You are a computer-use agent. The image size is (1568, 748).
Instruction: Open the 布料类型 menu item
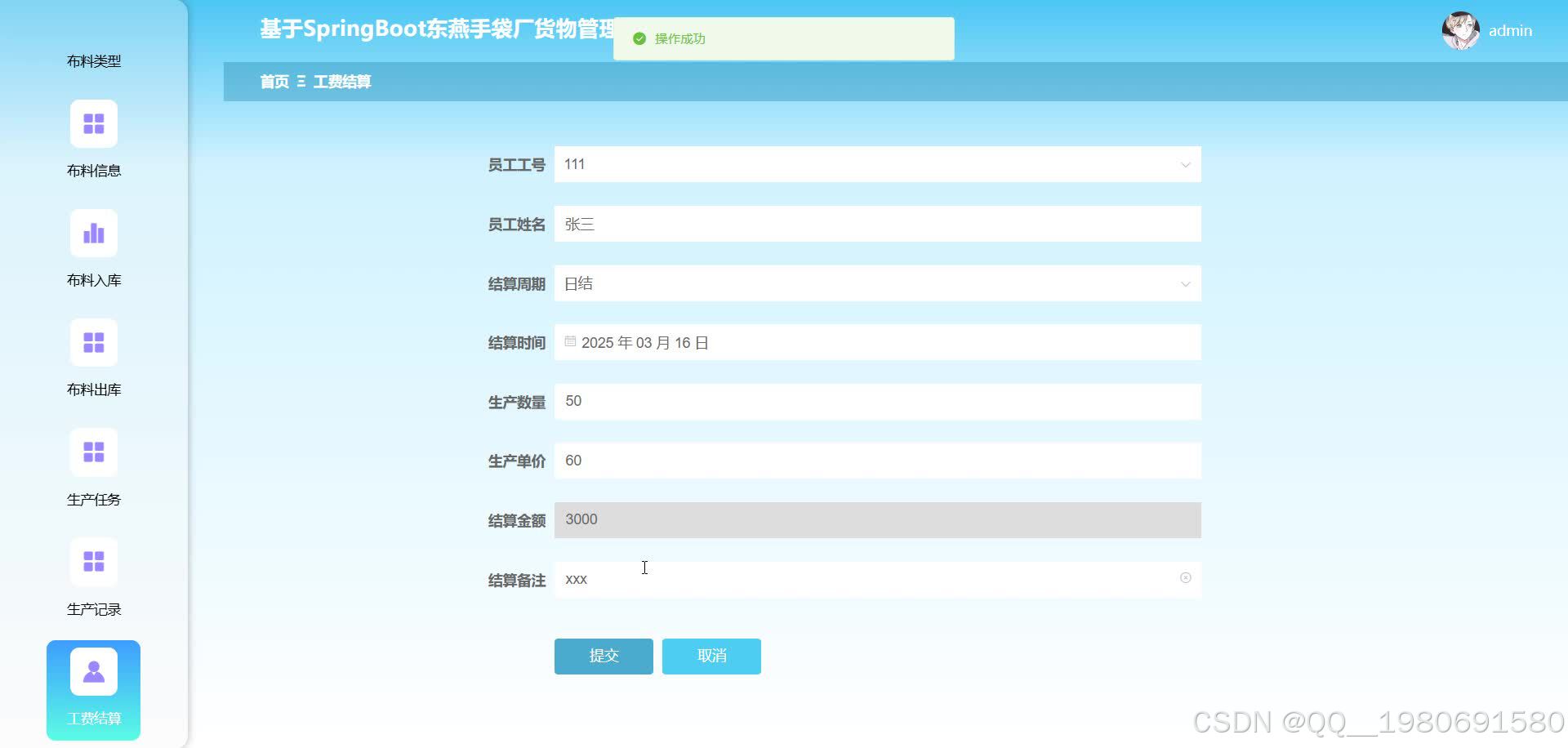(93, 60)
